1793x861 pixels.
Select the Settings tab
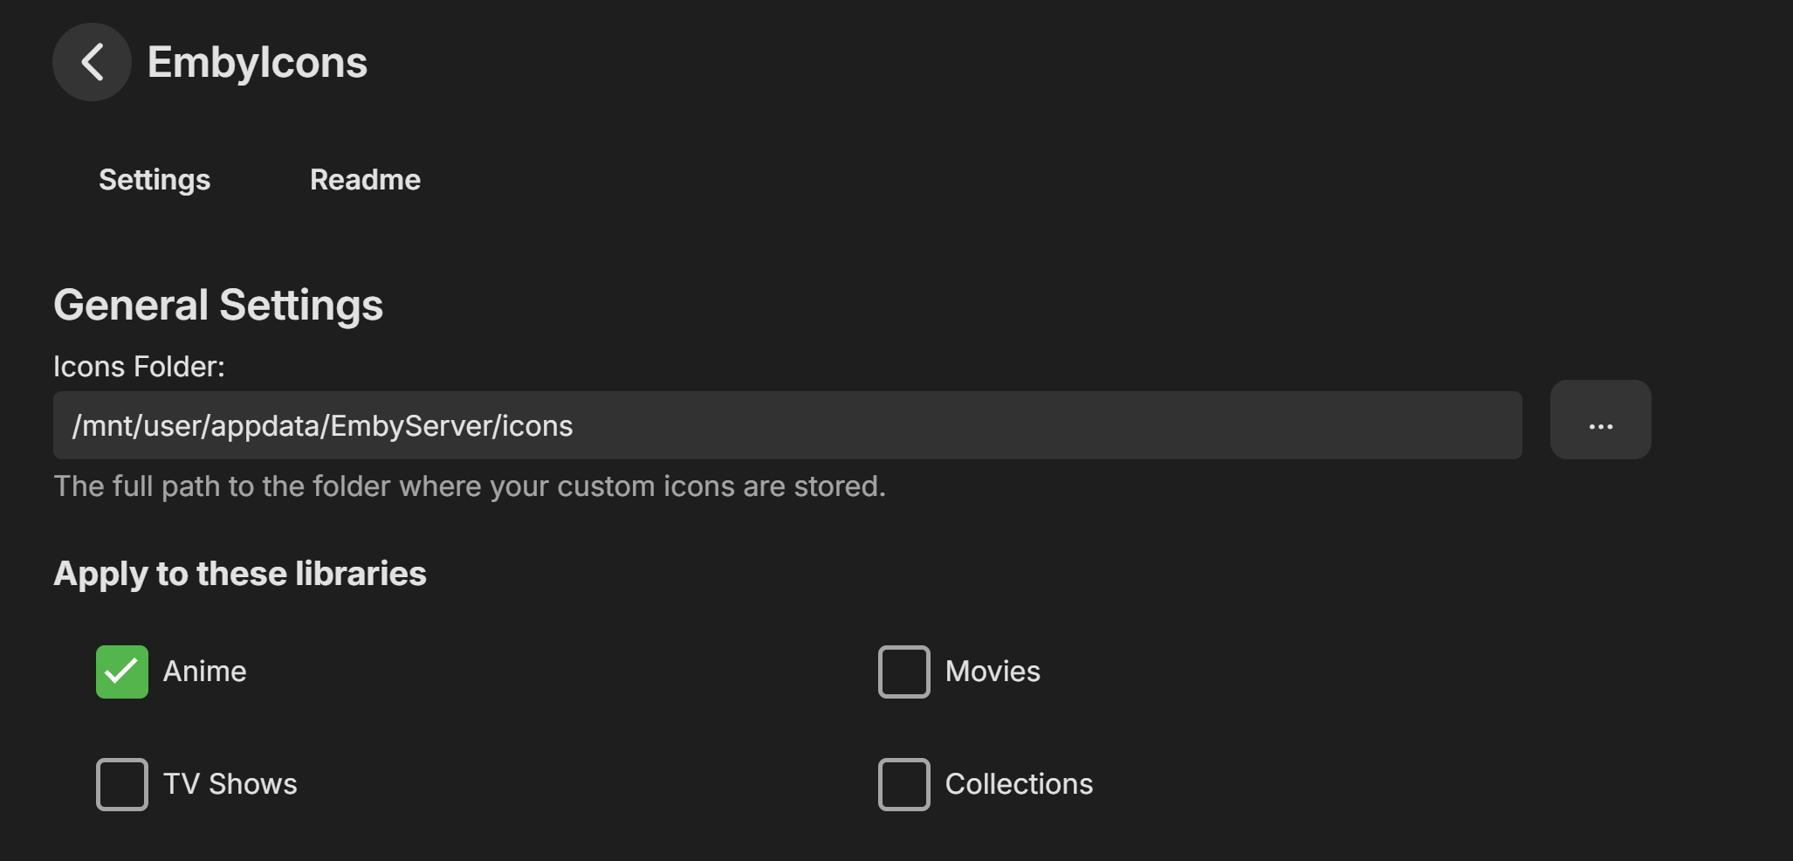[x=155, y=180]
